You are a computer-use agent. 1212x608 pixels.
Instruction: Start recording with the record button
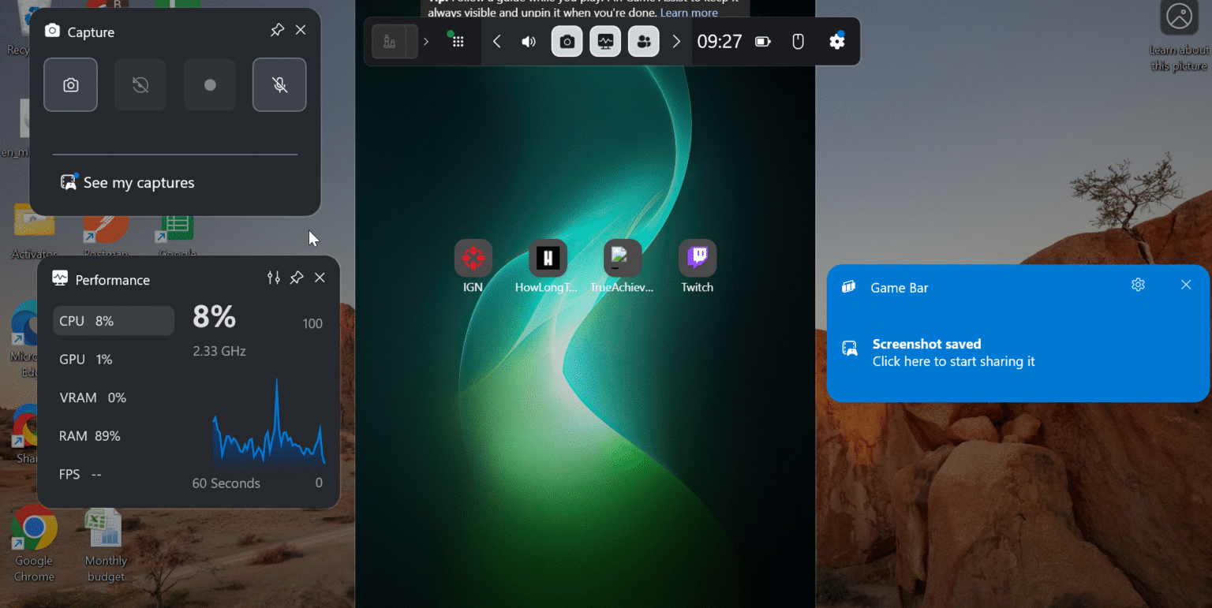coord(210,84)
